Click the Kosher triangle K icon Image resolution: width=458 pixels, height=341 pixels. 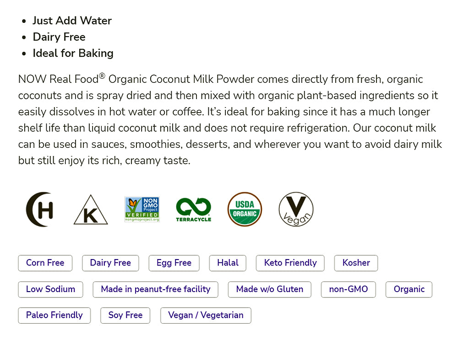tap(91, 211)
